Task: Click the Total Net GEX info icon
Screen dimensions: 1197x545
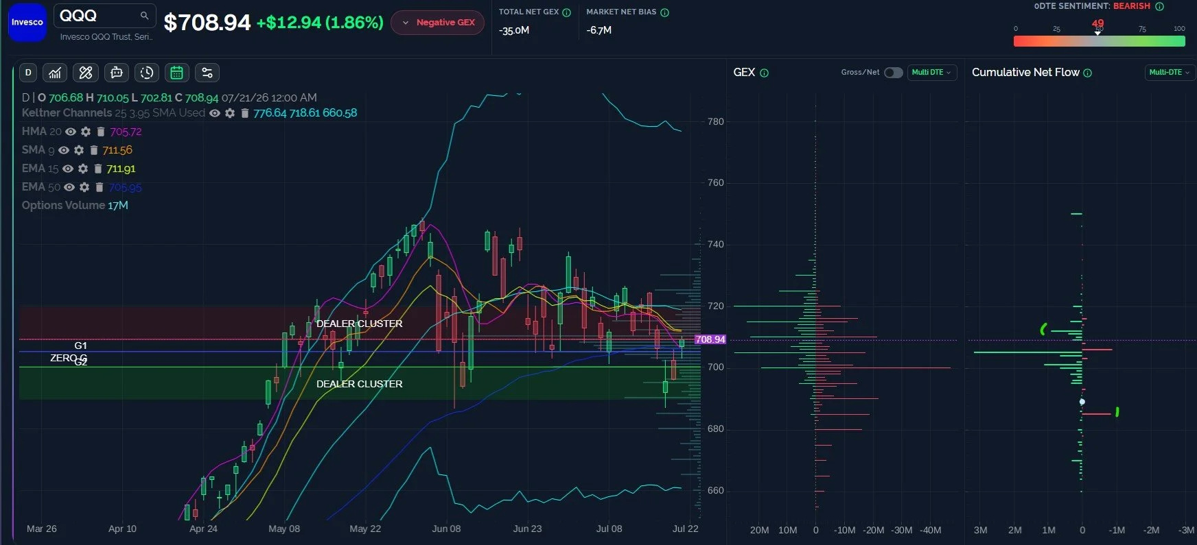Action: pos(567,12)
